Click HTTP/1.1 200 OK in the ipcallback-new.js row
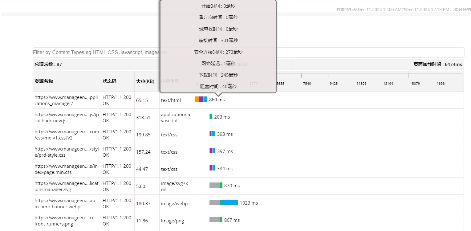Viewport: 471px width, 231px height. (117, 117)
